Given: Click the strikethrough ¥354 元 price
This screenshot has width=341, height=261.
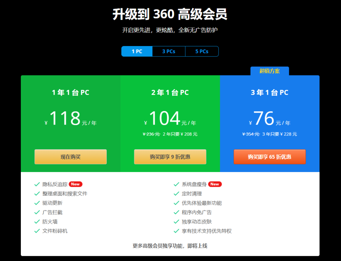Looking at the screenshot, I should (251, 134).
